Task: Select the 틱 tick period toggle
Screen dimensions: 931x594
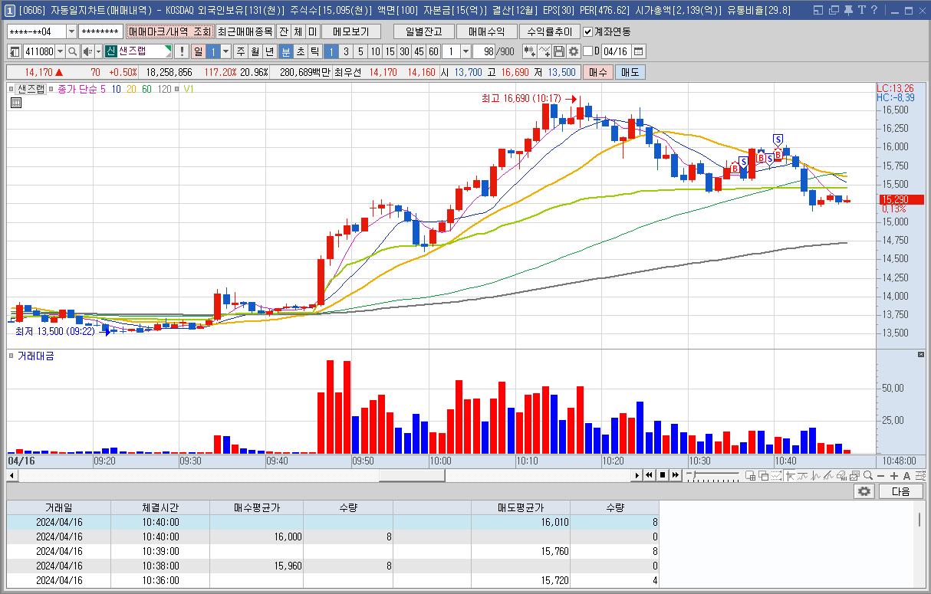Action: tap(314, 51)
